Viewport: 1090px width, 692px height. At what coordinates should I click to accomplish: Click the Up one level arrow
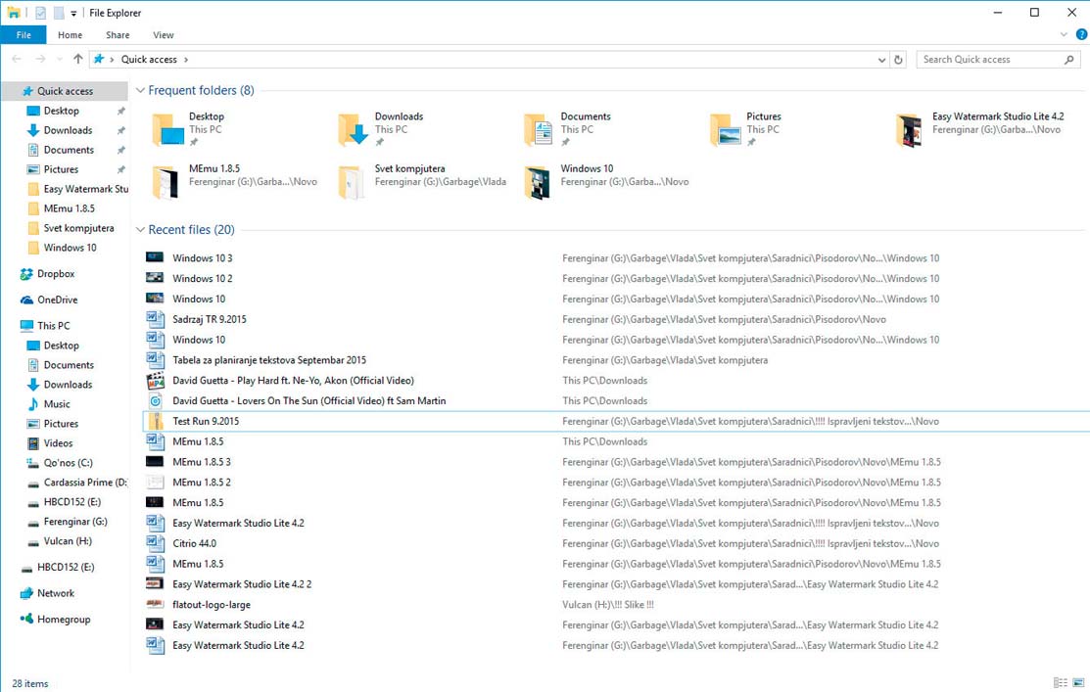click(x=78, y=59)
